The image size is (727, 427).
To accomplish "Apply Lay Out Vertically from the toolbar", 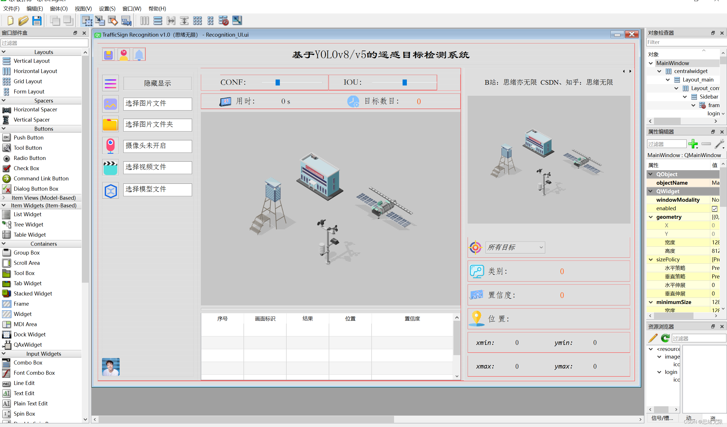I will point(158,20).
